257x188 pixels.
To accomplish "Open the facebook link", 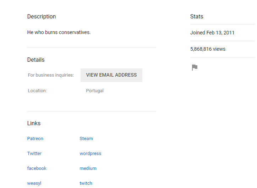I will pos(37,168).
